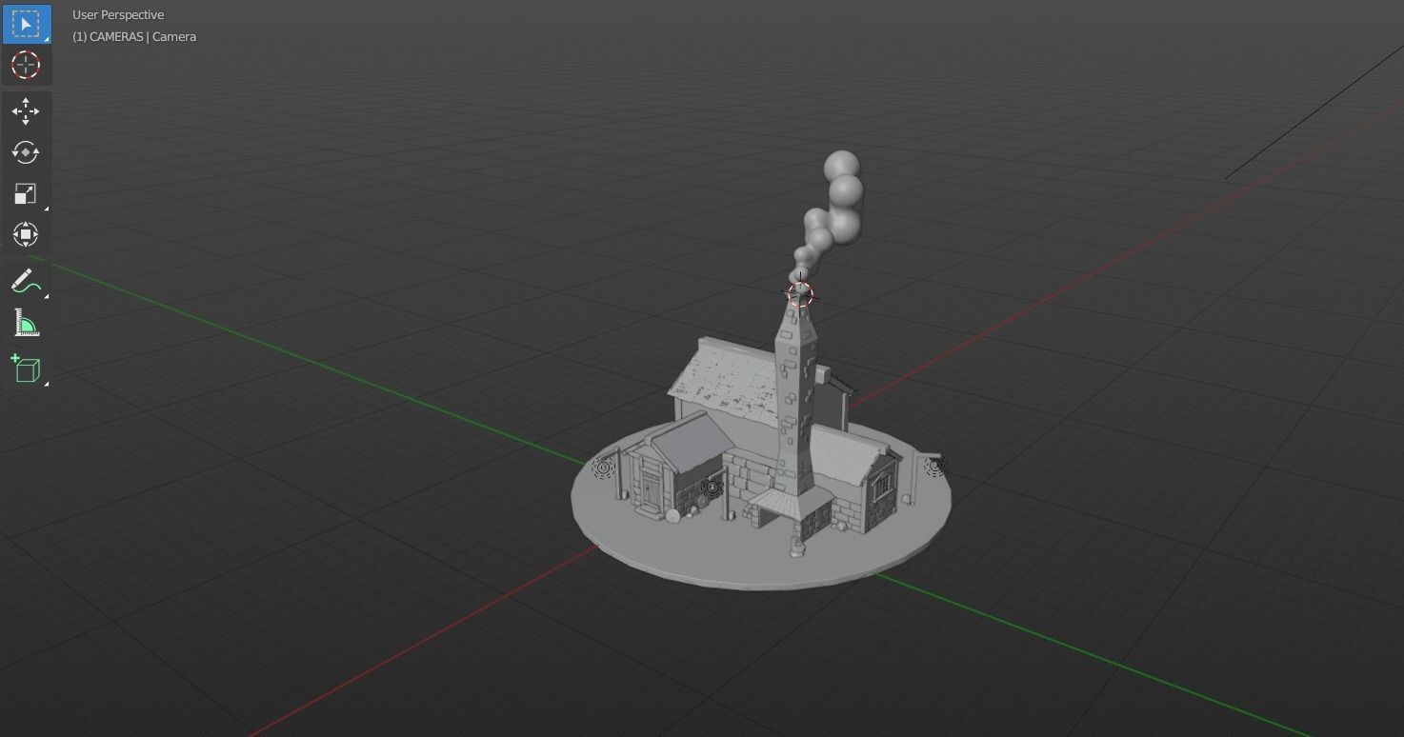
Task: Choose the Move tool
Action: 26,111
